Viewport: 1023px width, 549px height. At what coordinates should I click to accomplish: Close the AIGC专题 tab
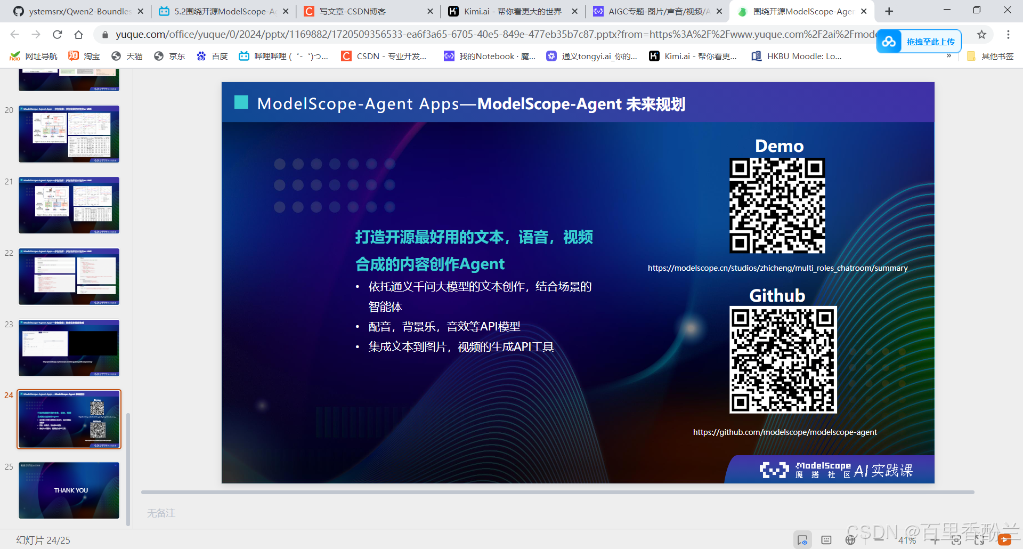click(719, 11)
